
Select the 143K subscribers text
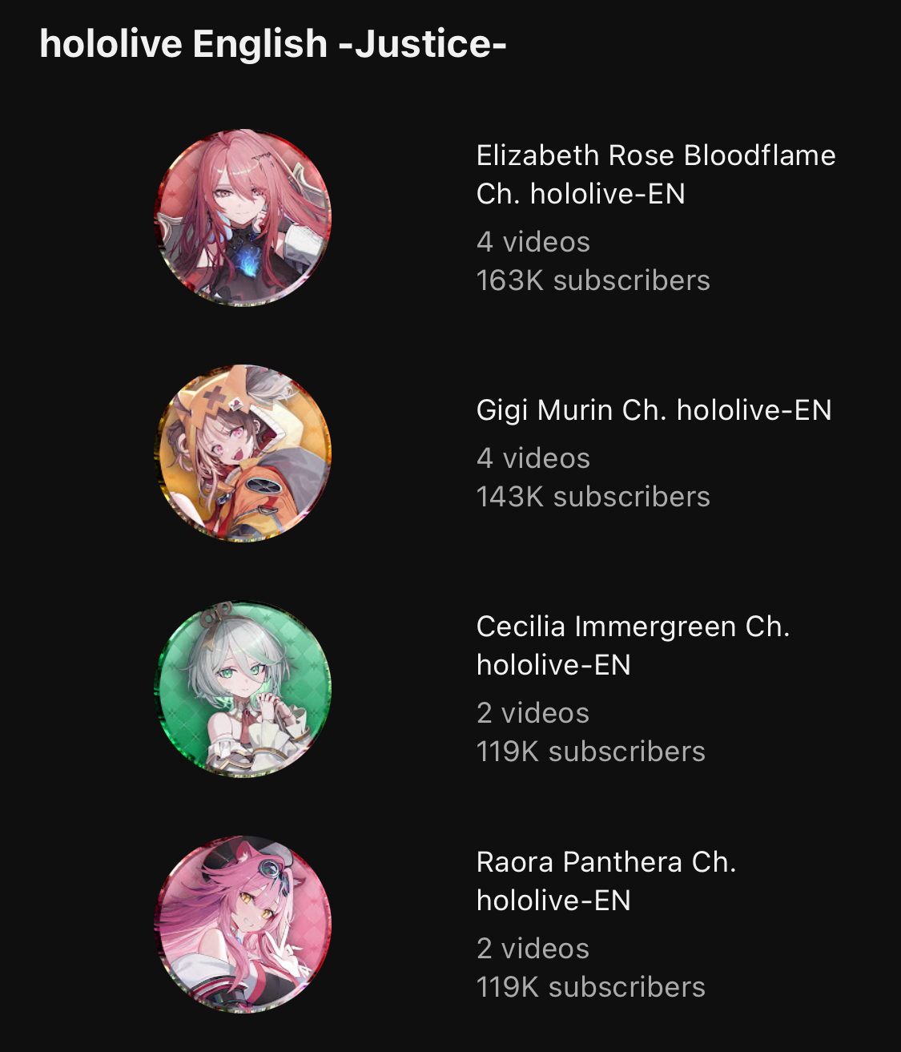click(x=593, y=497)
